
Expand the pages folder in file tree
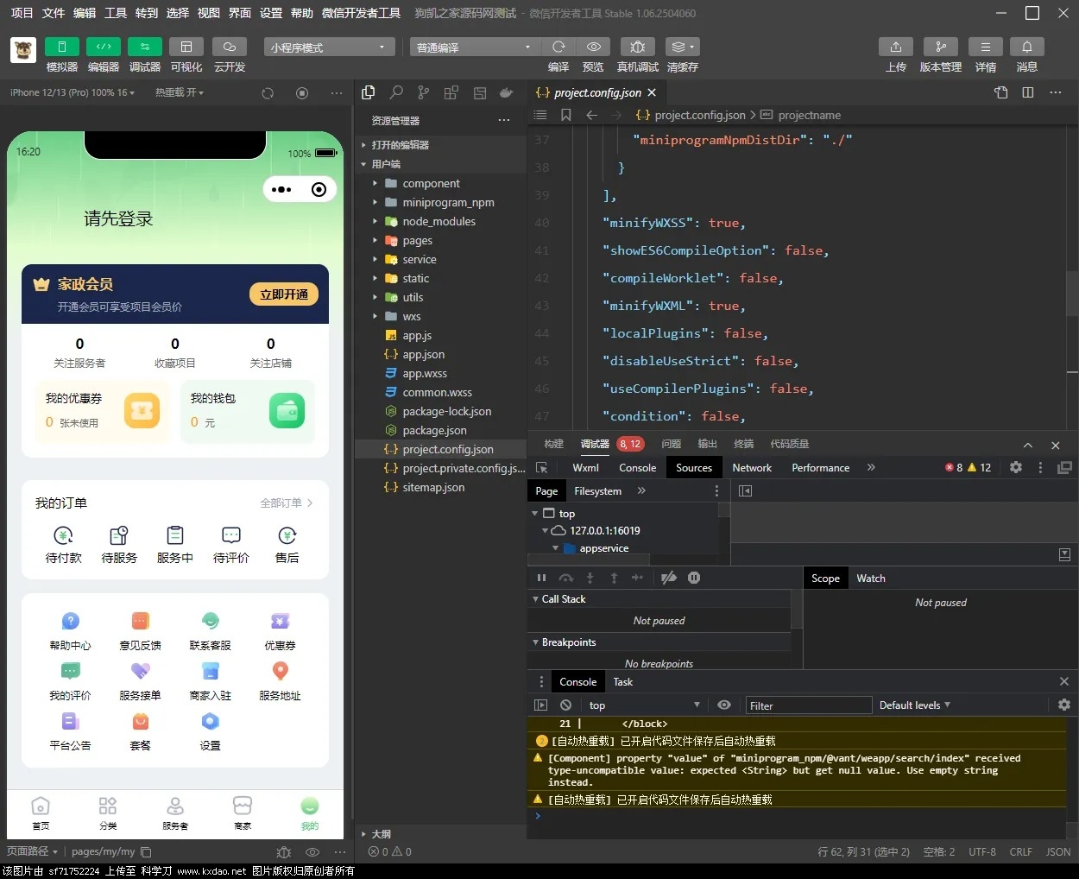(x=417, y=241)
